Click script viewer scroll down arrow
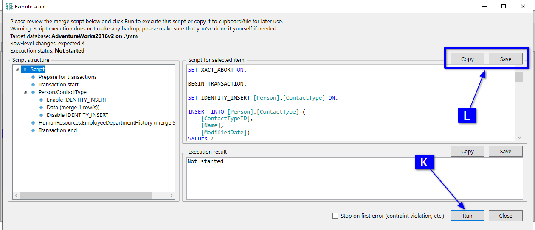The image size is (535, 230). tap(519, 137)
